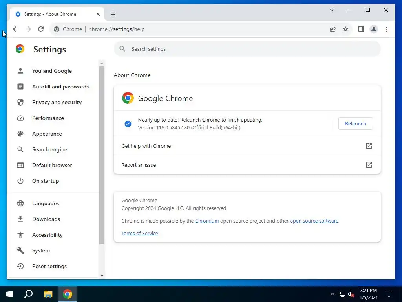The height and width of the screenshot is (302, 402).
Task: Click the Copyright 2024 Google LLC text
Action: tap(174, 208)
